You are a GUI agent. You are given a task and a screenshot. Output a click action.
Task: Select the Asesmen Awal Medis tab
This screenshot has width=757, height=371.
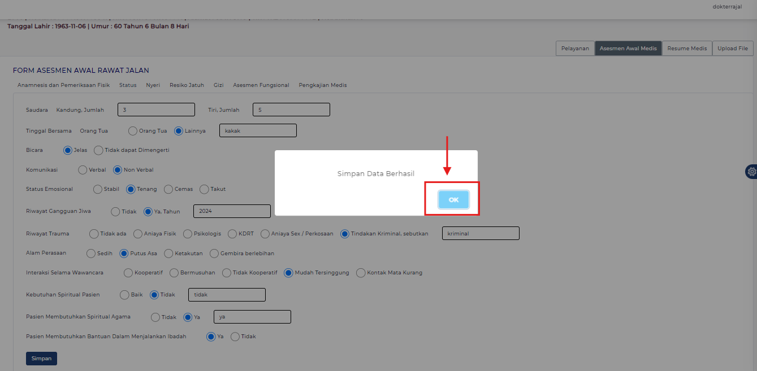628,49
